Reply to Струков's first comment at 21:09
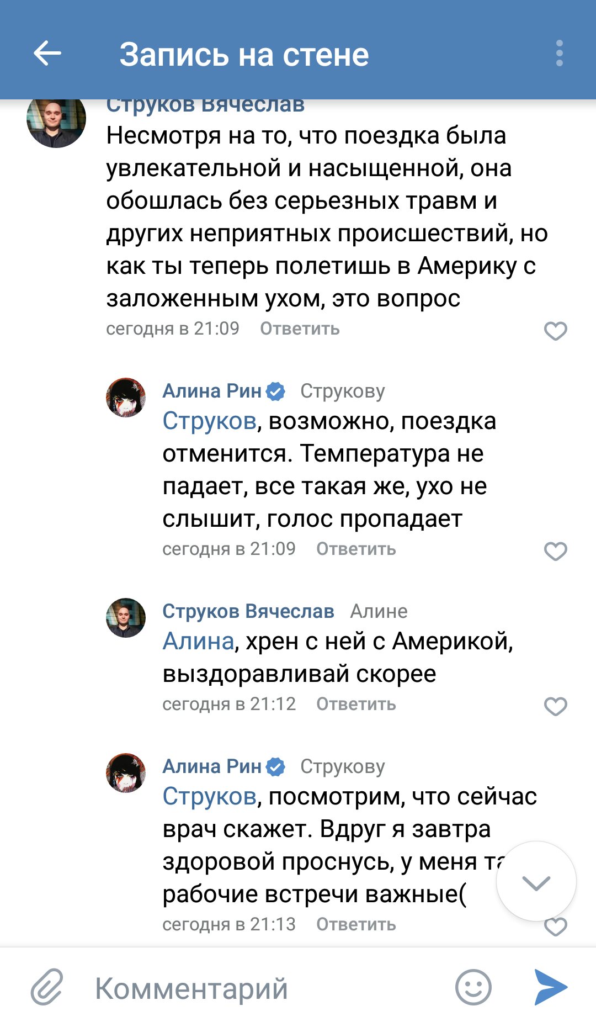 300,329
